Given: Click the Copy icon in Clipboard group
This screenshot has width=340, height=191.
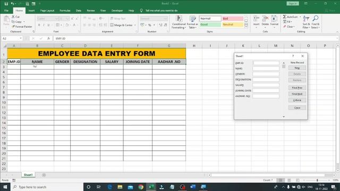Looking at the screenshot, I should (13, 22).
